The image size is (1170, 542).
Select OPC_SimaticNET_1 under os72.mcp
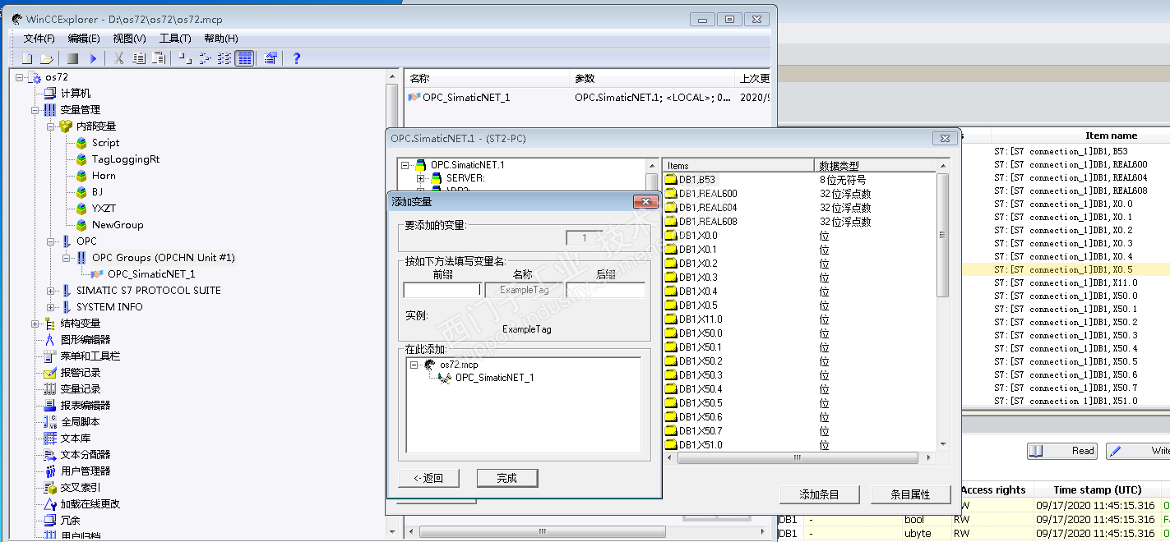pyautogui.click(x=495, y=378)
